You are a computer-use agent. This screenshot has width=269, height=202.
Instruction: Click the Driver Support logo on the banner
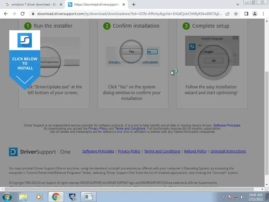25,40
